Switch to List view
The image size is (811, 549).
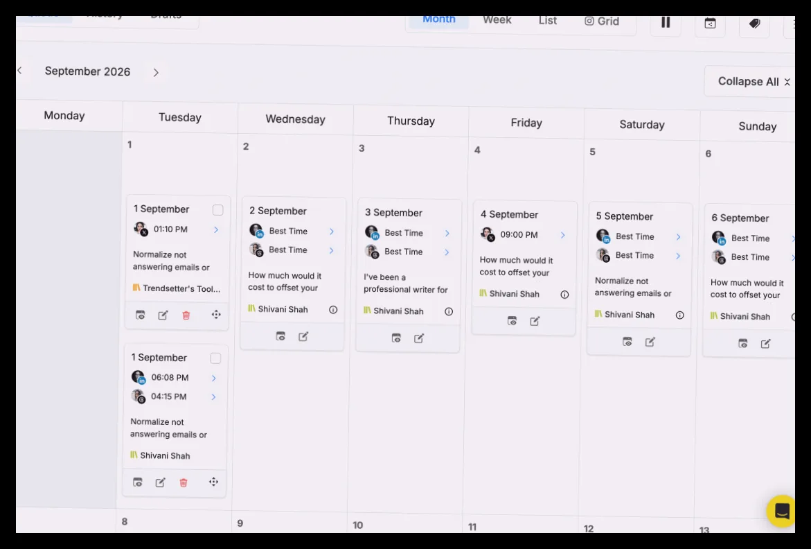pyautogui.click(x=548, y=21)
